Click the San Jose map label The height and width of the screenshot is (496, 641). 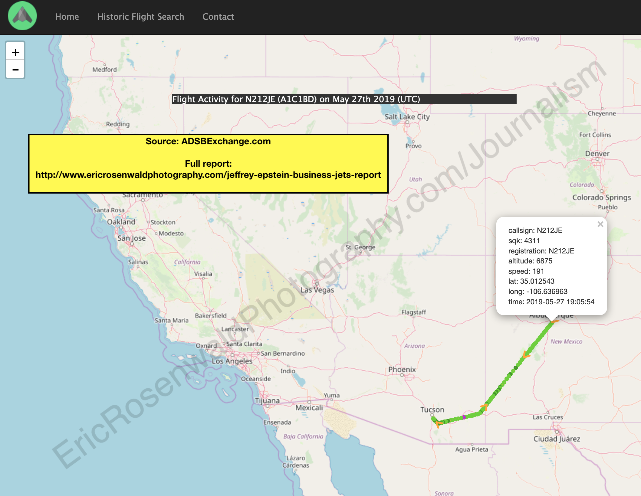point(132,238)
